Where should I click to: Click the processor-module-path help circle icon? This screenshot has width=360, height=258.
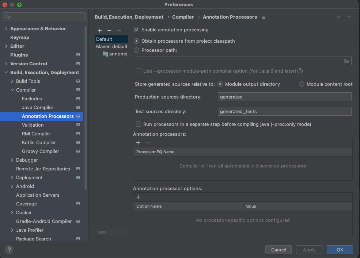[x=300, y=71]
